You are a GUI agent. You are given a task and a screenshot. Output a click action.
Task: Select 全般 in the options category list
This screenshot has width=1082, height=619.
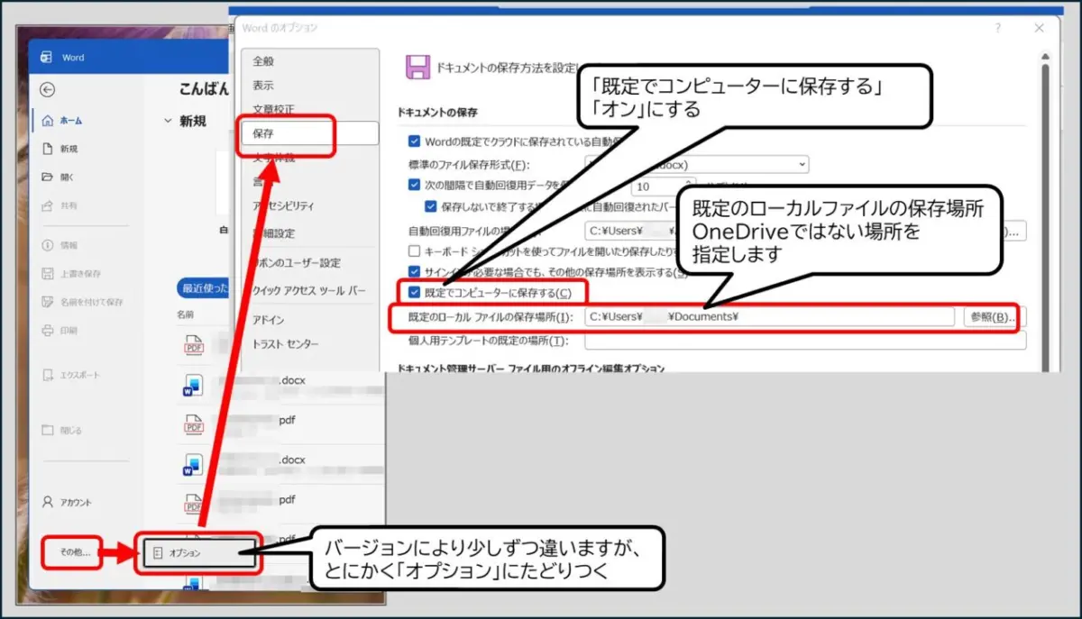[x=263, y=61]
